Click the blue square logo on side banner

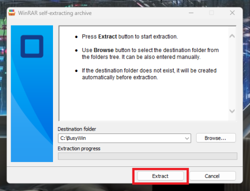point(32,46)
